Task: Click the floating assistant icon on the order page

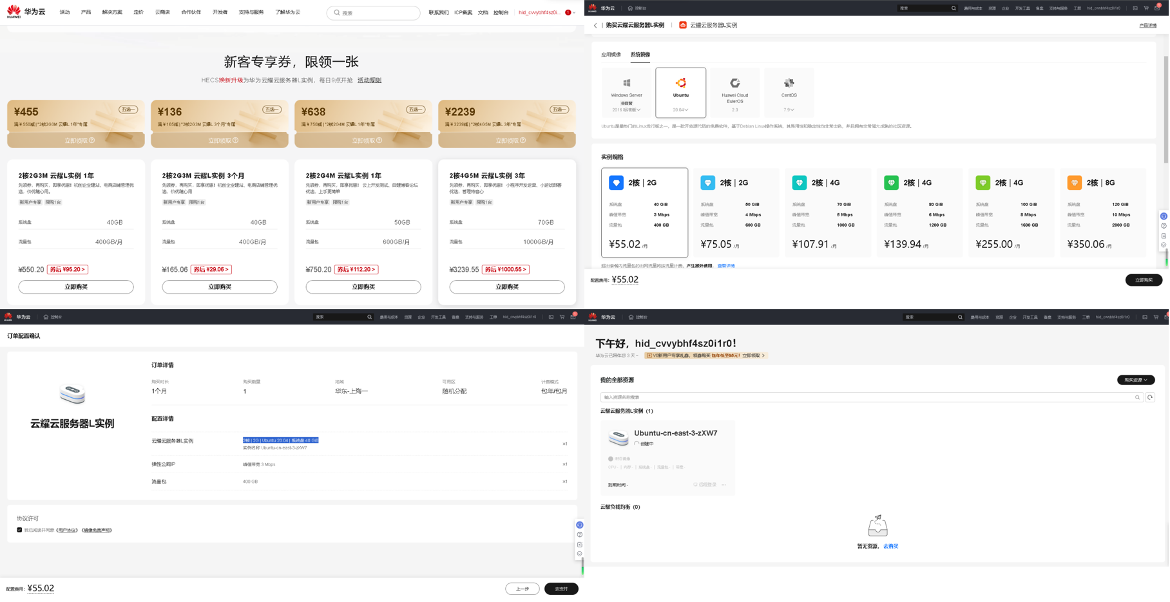Action: (580, 525)
